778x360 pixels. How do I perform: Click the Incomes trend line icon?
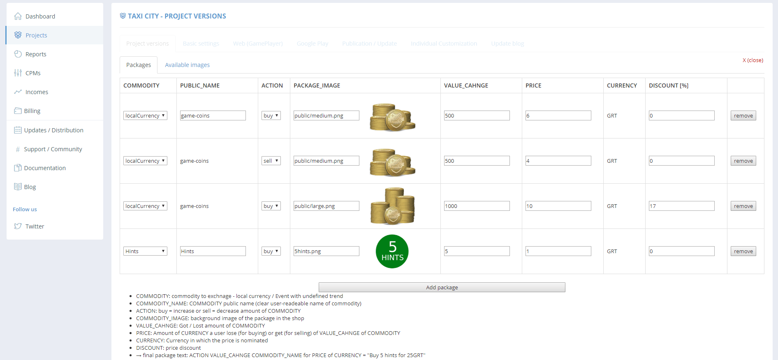(x=18, y=92)
